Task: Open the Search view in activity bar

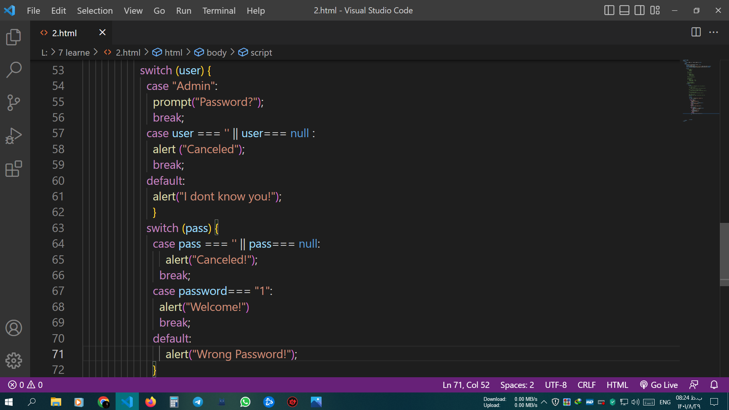Action: click(x=14, y=70)
